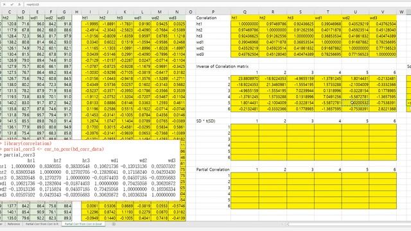
Task: Select column C header
Action: pos(10,12)
